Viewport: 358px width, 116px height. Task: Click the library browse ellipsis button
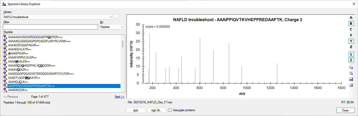116,17
